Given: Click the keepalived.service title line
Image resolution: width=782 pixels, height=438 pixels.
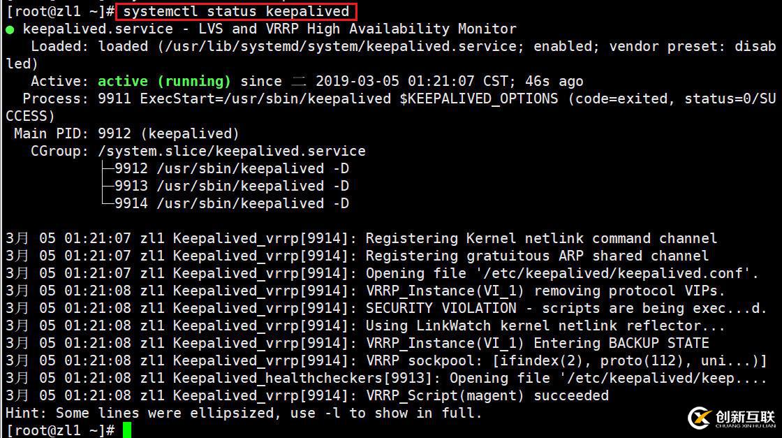Looking at the screenshot, I should pos(270,29).
